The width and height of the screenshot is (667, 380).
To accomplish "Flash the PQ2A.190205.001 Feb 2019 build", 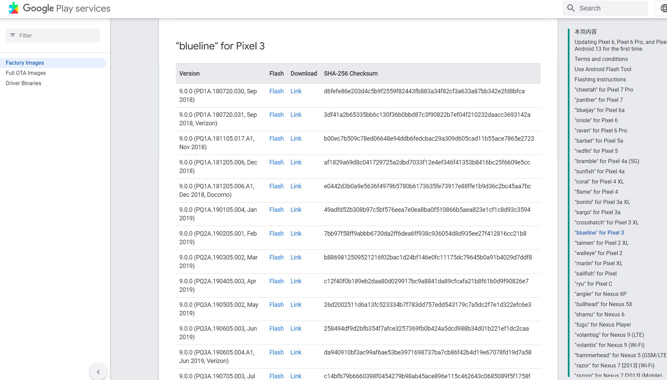I will [x=276, y=234].
